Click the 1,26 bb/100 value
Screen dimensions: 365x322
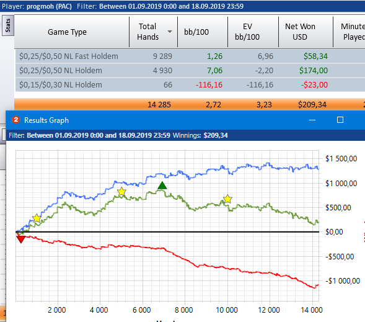[214, 56]
